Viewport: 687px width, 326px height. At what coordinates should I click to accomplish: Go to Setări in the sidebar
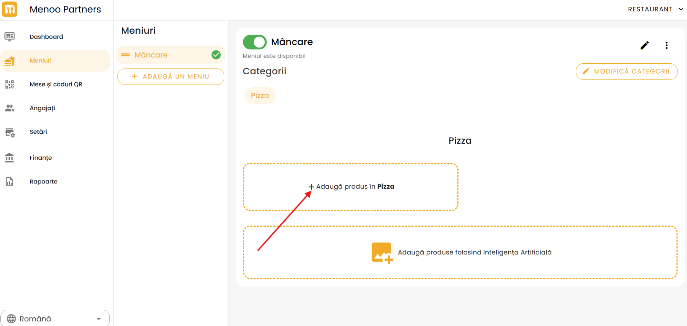(55, 132)
